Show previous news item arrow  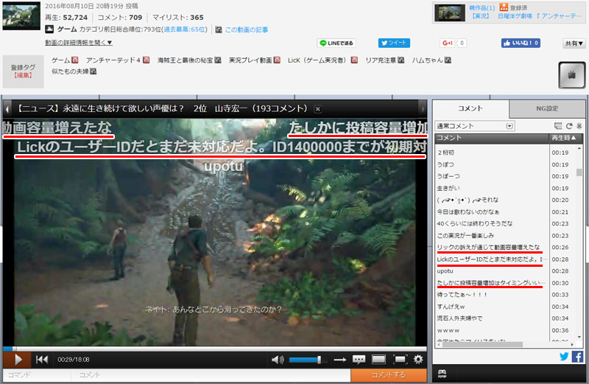coord(7,109)
